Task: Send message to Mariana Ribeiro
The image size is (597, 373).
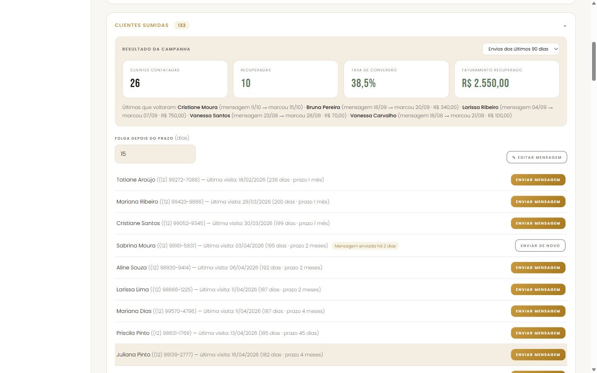Action: [x=538, y=202]
